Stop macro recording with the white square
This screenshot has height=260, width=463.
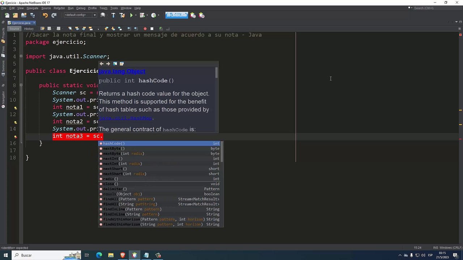152,29
